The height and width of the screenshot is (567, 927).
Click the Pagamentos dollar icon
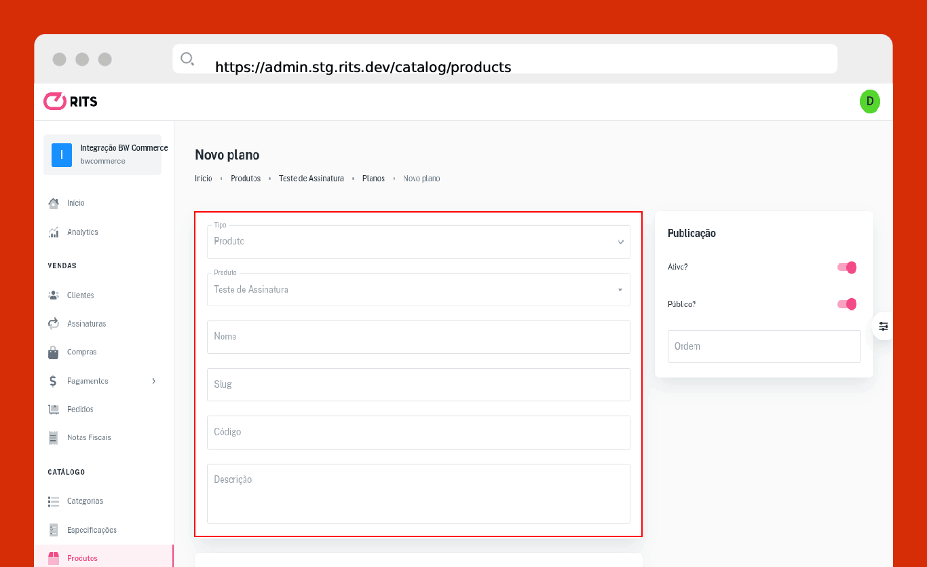(x=54, y=381)
